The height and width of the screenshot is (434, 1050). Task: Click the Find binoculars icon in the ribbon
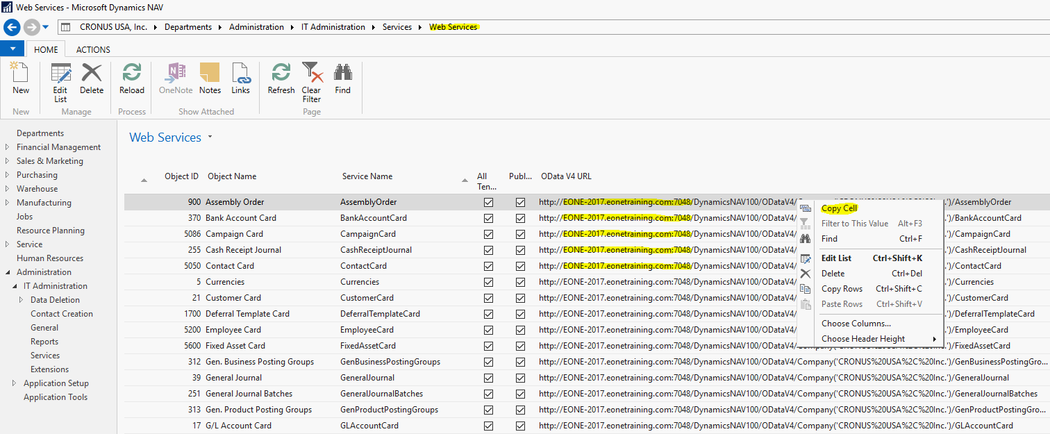pos(343,73)
